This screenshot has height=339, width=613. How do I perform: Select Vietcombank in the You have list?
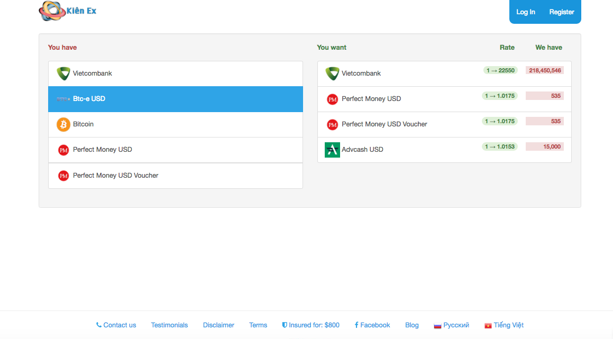(176, 74)
